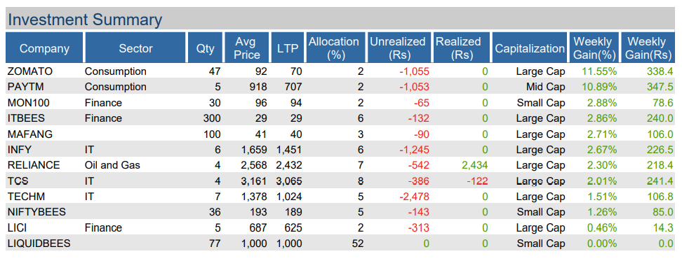Select IT sector in TECHM row
Image resolution: width=682 pixels, height=261 pixels.
coord(89,197)
